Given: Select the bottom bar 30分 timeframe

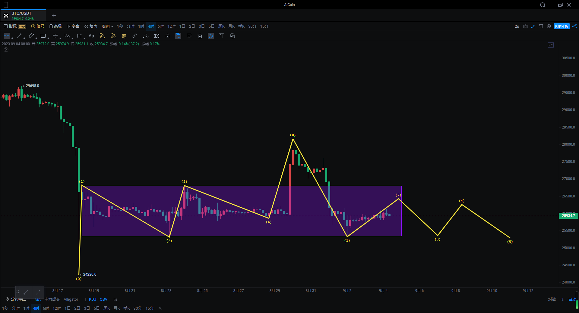Looking at the screenshot, I should pos(138,308).
